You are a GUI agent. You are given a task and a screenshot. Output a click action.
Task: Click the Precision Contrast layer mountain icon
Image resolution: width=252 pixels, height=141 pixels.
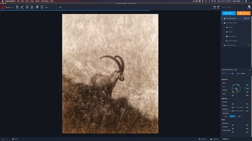[x=224, y=18]
